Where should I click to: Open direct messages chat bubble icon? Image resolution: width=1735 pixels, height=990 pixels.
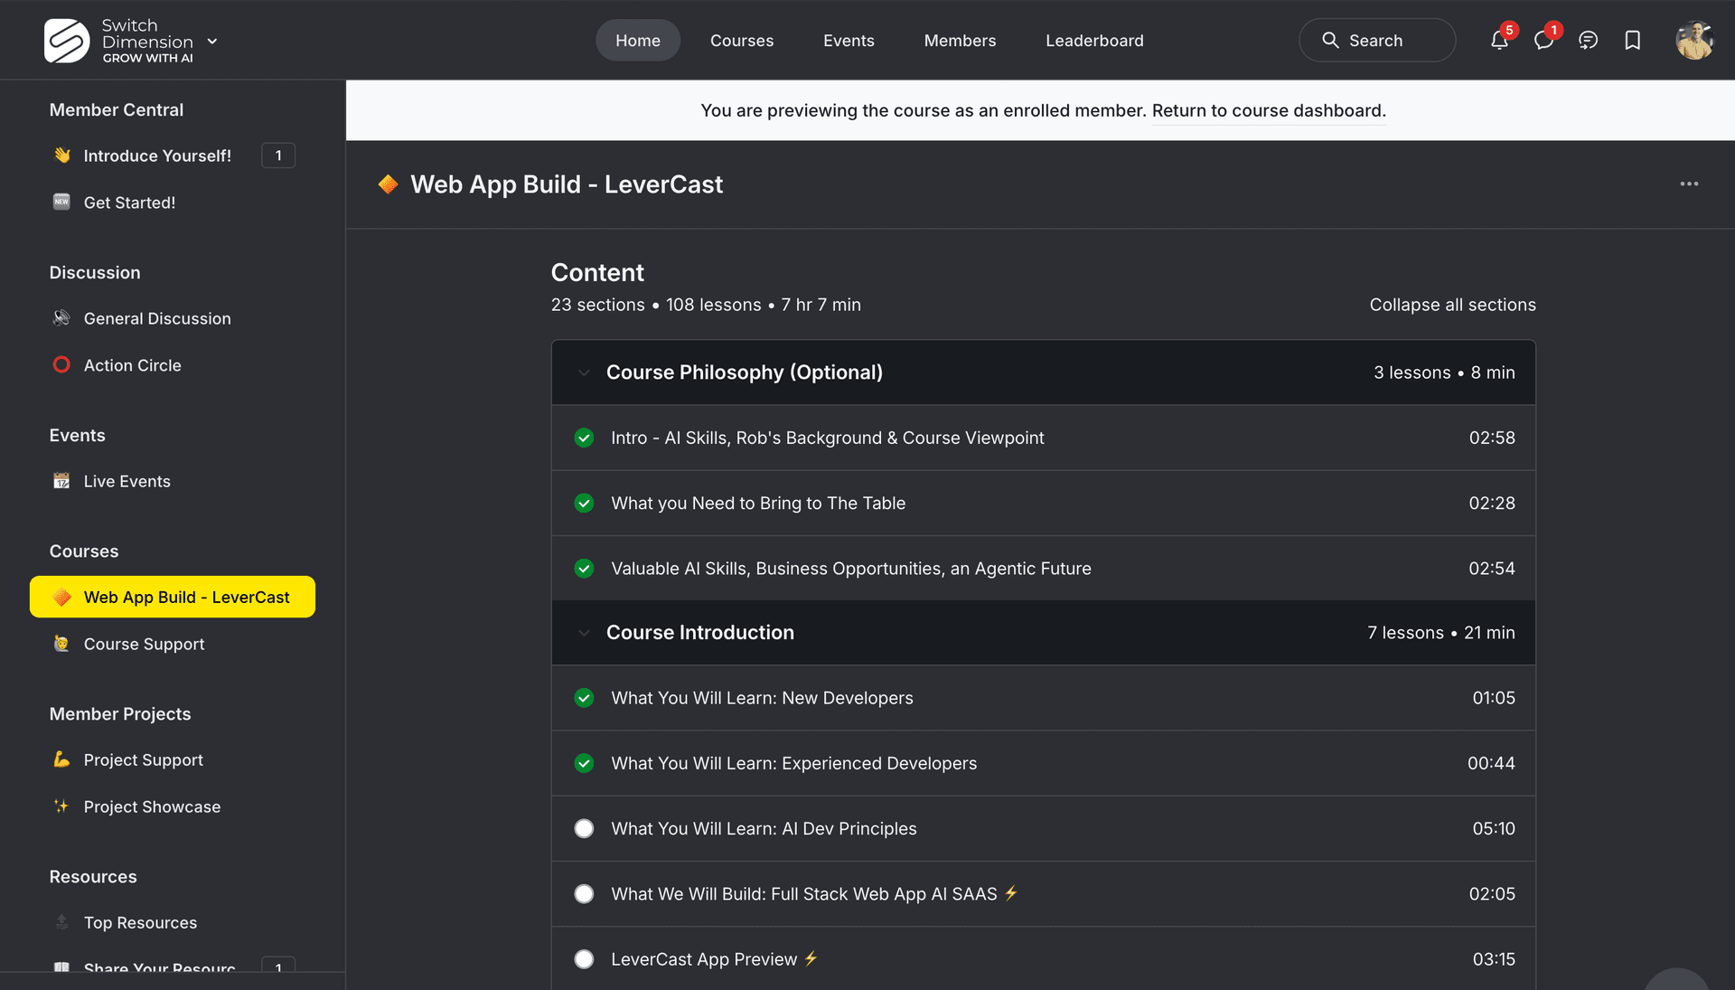1543,40
